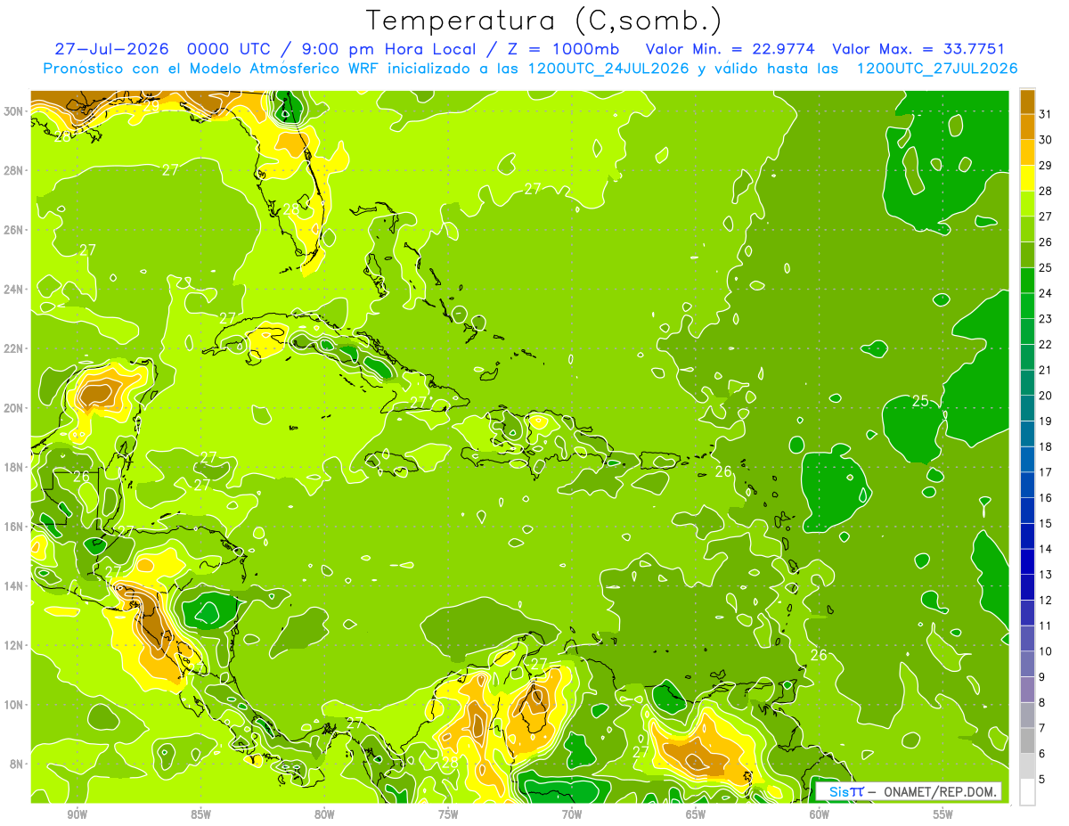1069x826 pixels.
Task: Click the 11 label on the color scale
Action: point(1046,626)
